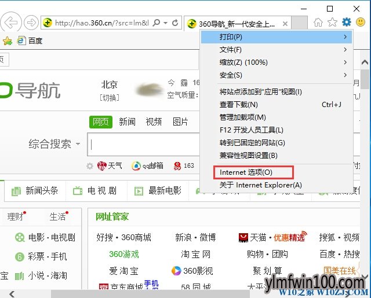Click the address bar URL field
The width and height of the screenshot is (371, 298).
click(x=102, y=23)
